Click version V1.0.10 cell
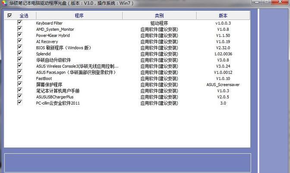 click(x=223, y=79)
